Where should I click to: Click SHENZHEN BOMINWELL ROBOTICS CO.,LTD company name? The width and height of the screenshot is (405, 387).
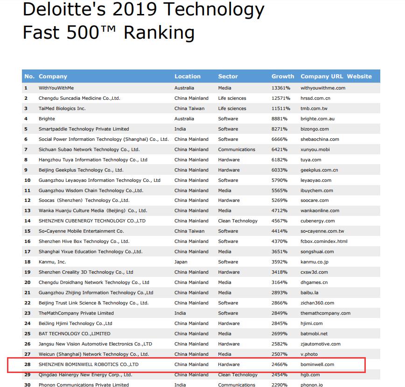[x=89, y=365]
